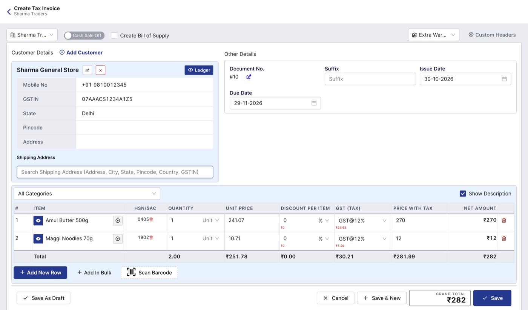Toggle the Cash Sale switch
The height and width of the screenshot is (310, 528).
coord(84,35)
